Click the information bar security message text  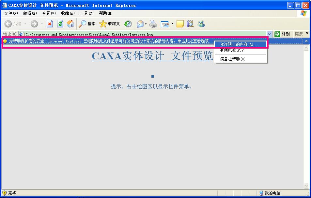(112, 41)
